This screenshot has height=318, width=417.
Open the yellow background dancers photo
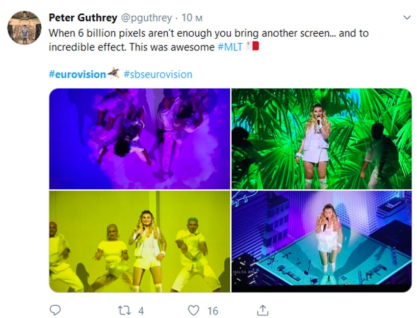click(139, 241)
